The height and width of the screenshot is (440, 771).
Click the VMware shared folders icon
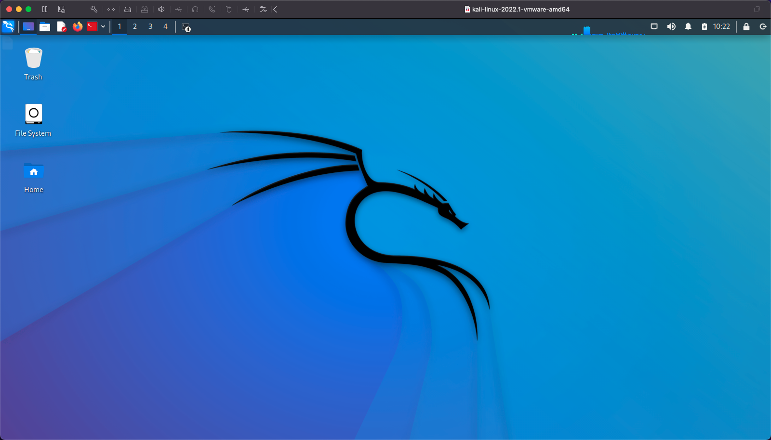pos(263,9)
